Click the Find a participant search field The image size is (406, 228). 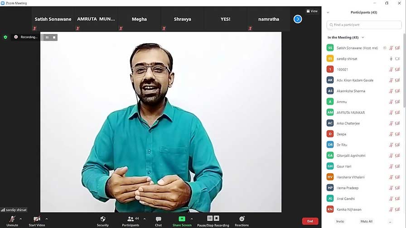(363, 25)
